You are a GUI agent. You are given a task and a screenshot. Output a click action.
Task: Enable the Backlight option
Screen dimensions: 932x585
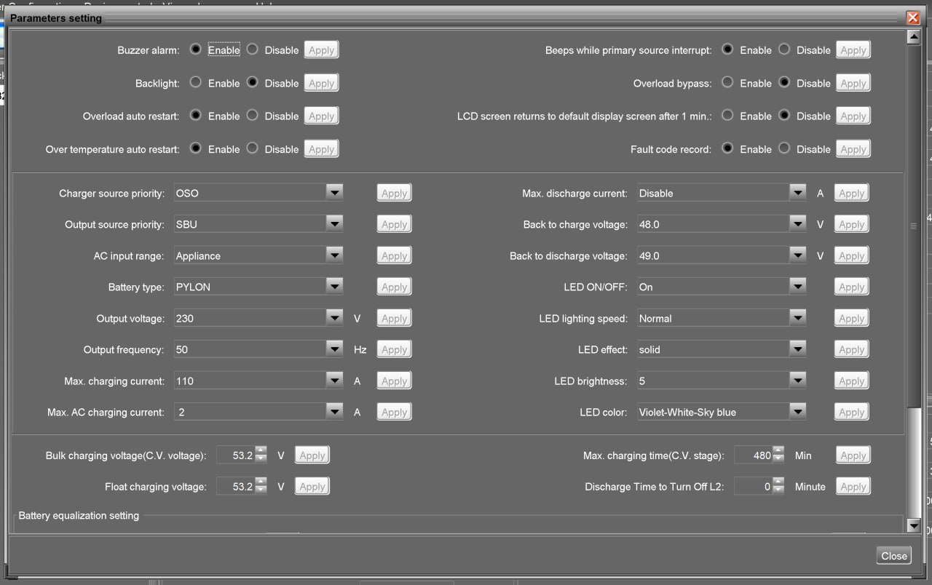pyautogui.click(x=195, y=82)
